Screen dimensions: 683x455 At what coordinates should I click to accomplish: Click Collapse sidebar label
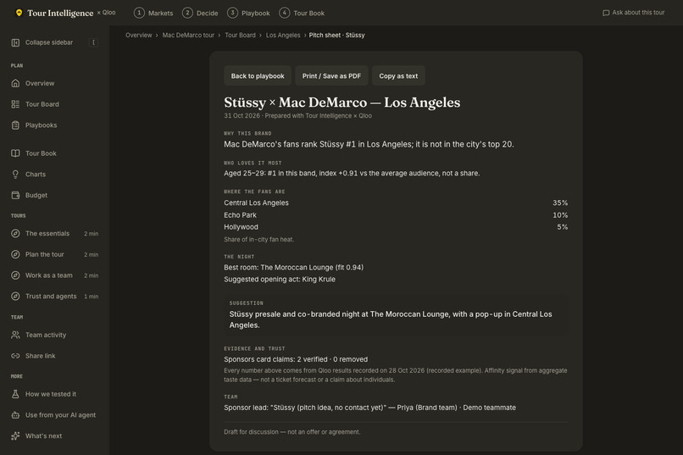[49, 42]
